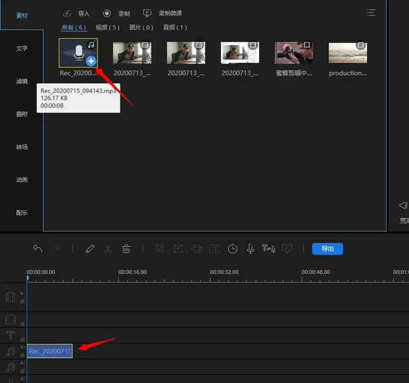409x383 pixels.
Task: Open the list view menu icon
Action: (x=371, y=13)
